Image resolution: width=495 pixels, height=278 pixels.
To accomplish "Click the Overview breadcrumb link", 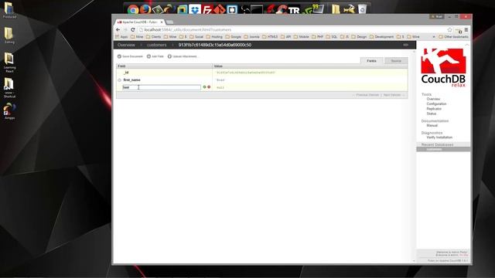I will pyautogui.click(x=126, y=45).
